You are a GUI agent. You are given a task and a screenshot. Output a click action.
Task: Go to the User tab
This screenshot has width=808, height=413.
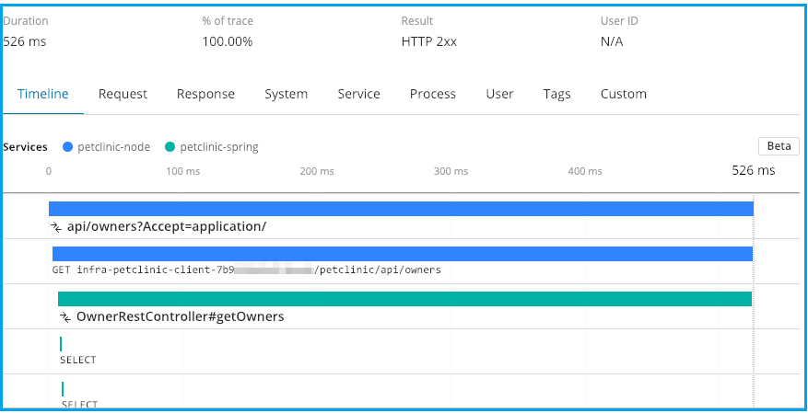(x=499, y=94)
